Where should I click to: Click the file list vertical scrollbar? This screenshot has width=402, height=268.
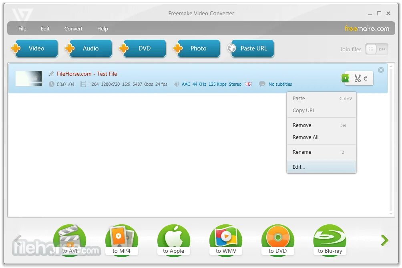391,140
